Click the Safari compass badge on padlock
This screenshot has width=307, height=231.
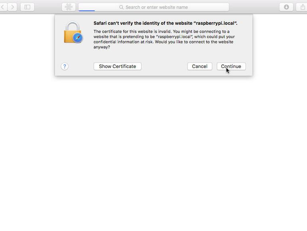point(78,38)
